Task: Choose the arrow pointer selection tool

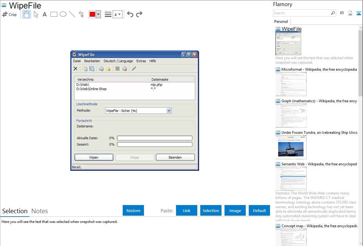Action: tap(36, 14)
